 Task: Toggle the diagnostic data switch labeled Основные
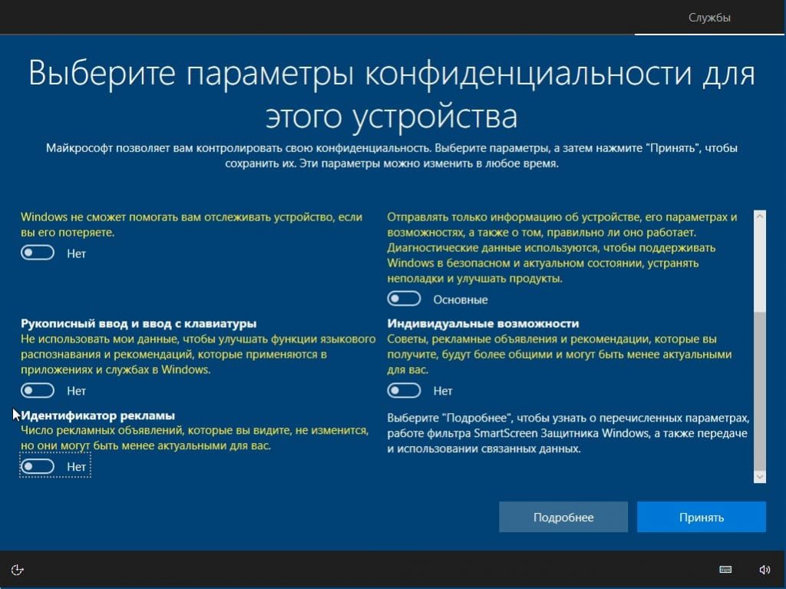pos(405,299)
